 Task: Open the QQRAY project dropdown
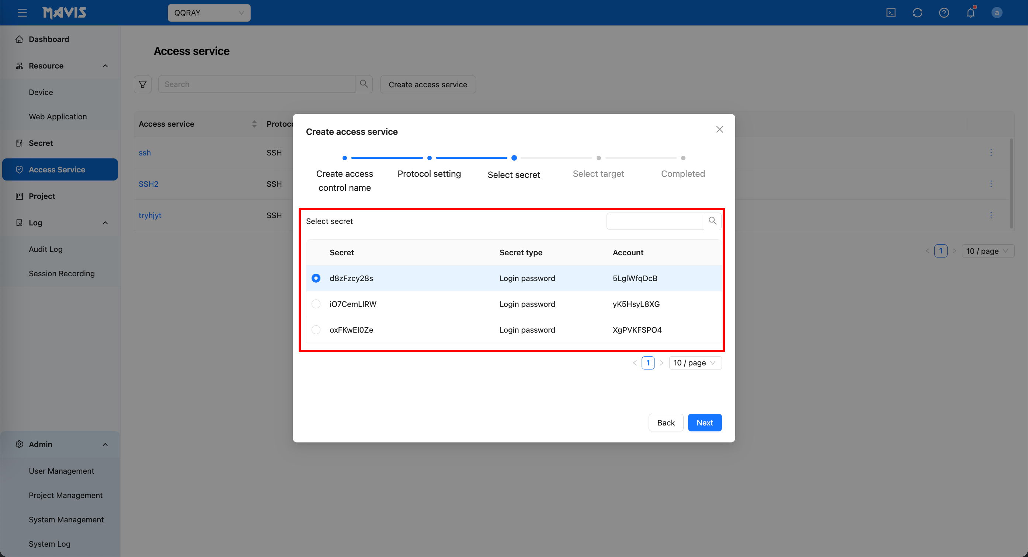(209, 13)
